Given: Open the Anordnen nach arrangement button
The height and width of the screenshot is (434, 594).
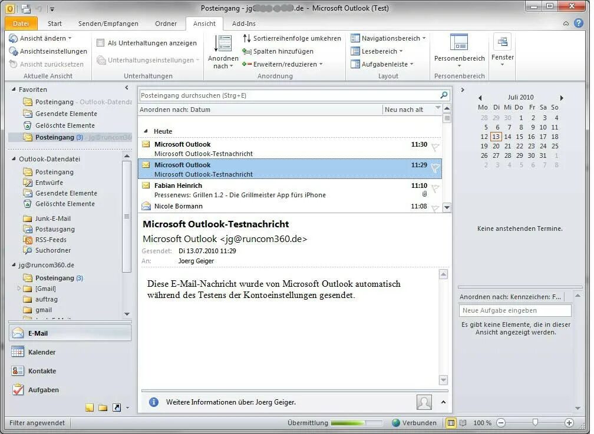Looking at the screenshot, I should pyautogui.click(x=223, y=52).
